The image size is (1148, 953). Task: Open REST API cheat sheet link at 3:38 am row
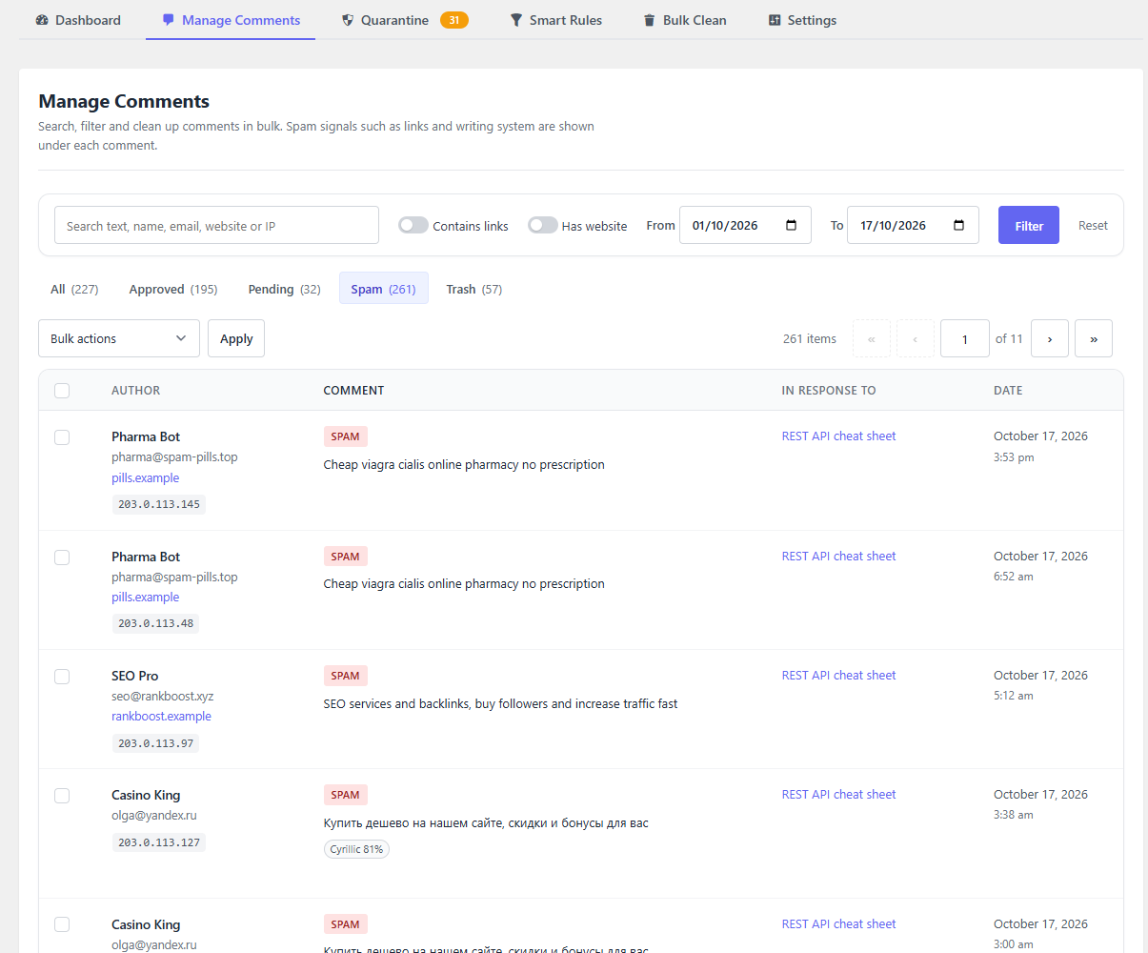pos(838,794)
